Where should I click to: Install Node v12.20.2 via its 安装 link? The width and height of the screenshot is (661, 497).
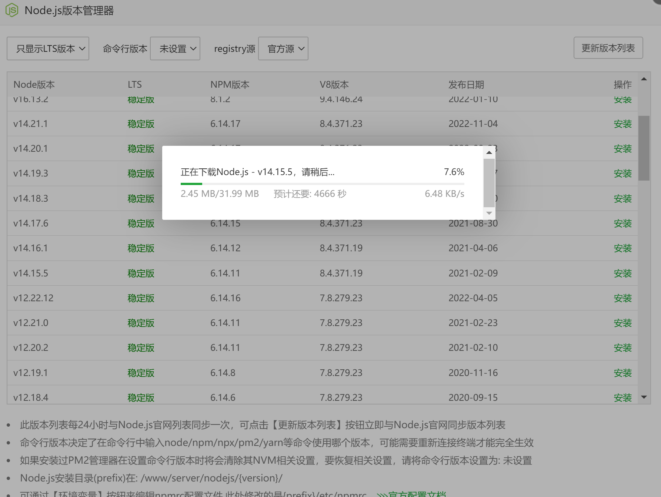click(622, 347)
